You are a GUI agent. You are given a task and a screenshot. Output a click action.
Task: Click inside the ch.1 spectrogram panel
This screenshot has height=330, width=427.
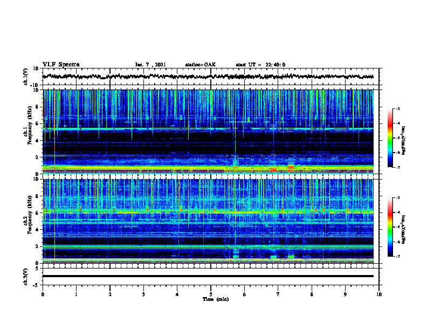click(208, 132)
